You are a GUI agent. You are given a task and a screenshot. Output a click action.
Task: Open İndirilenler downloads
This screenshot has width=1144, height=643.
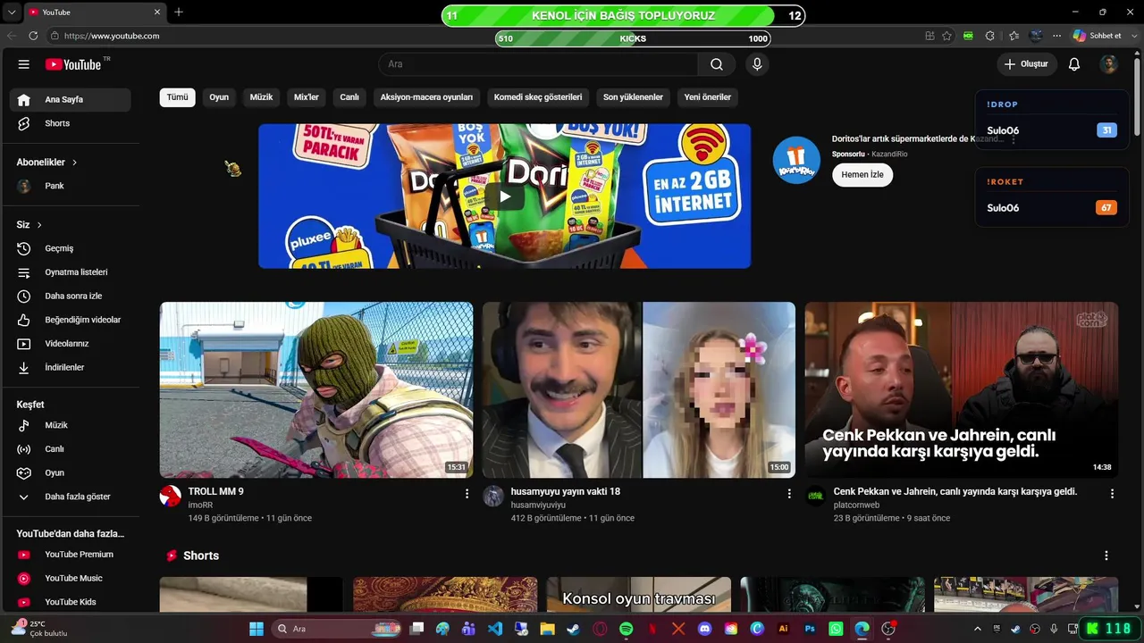click(71, 367)
